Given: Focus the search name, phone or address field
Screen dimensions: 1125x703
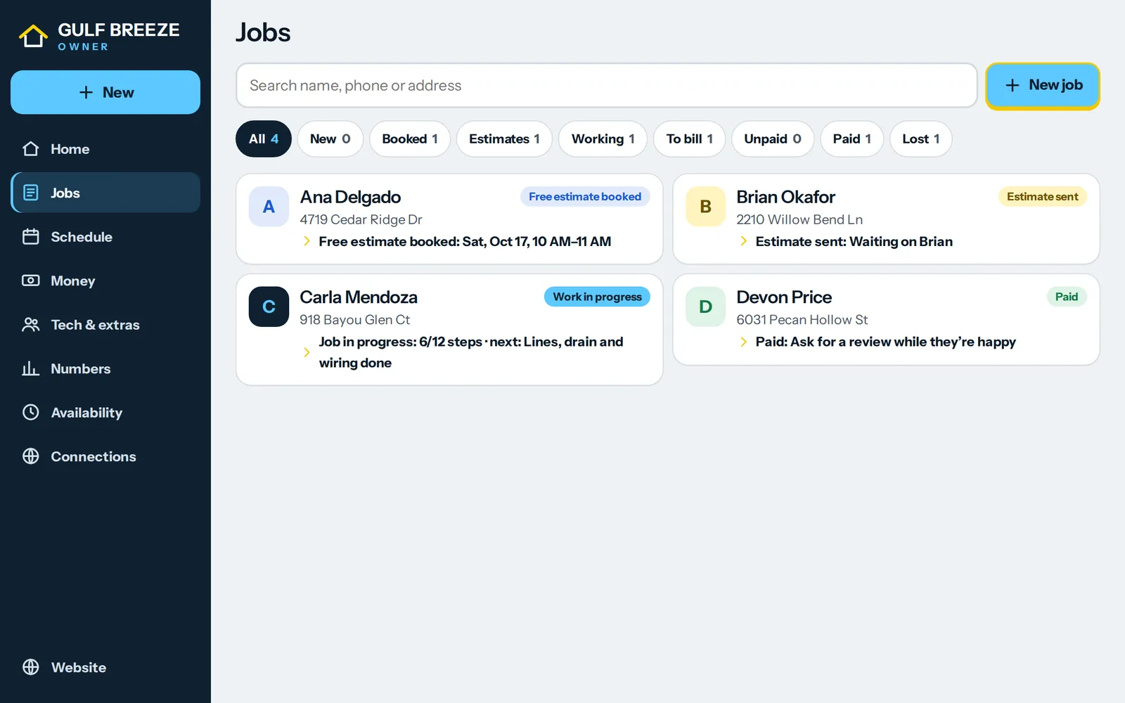Looking at the screenshot, I should coord(607,86).
